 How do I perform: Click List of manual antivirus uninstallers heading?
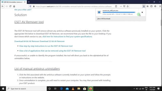37,69
